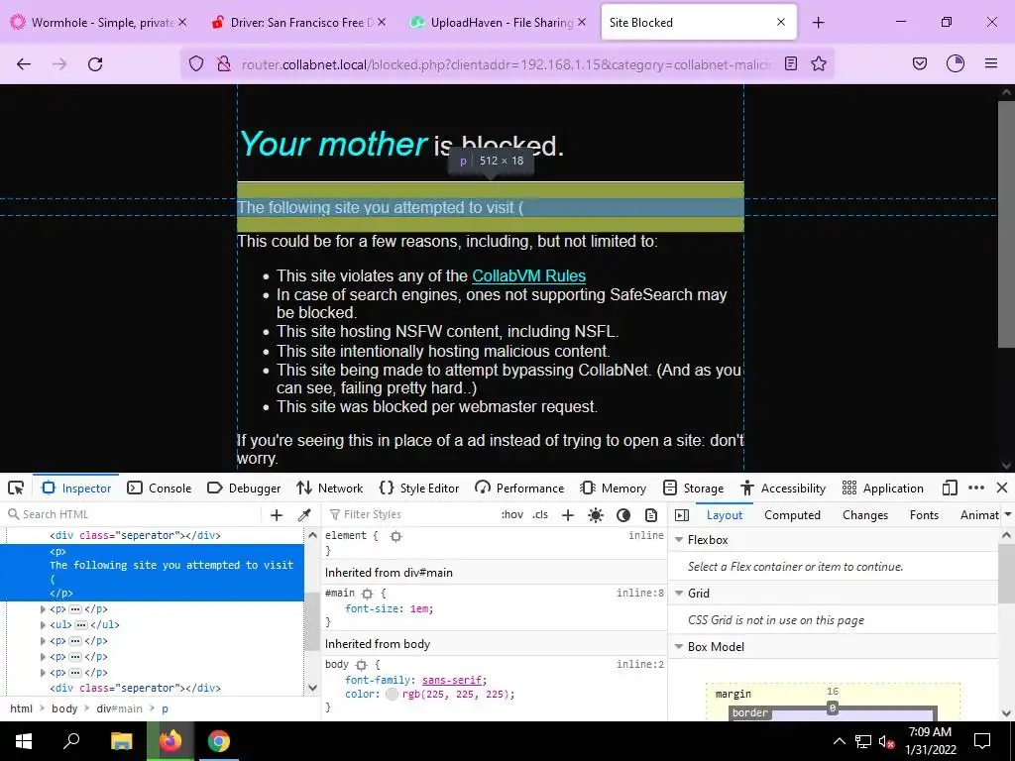Open the Application tab

pos(883,488)
